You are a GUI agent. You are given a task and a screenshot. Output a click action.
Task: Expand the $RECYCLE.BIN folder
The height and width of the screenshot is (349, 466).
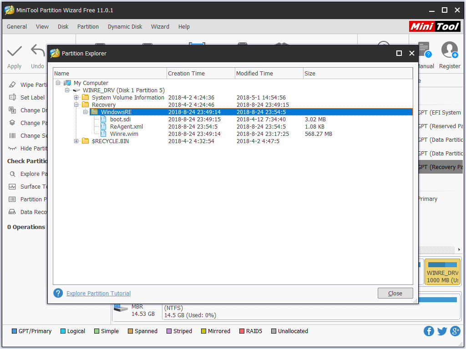76,141
